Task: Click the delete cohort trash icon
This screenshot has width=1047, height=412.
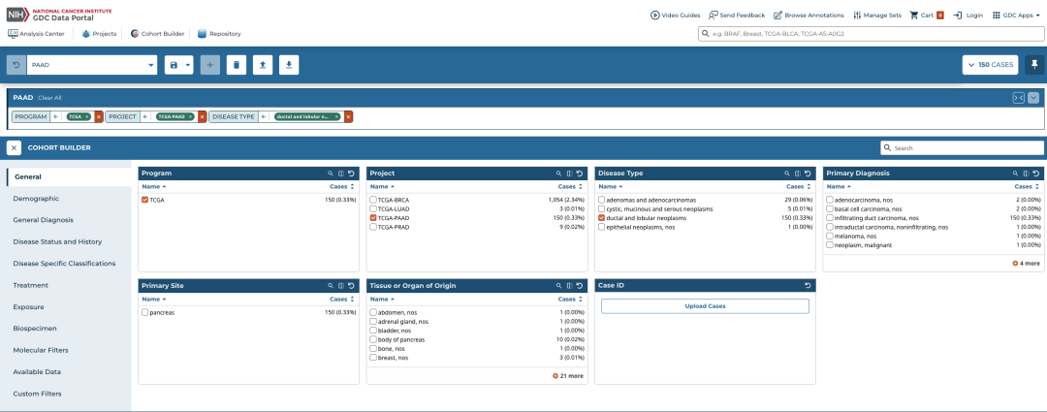Action: coord(237,65)
